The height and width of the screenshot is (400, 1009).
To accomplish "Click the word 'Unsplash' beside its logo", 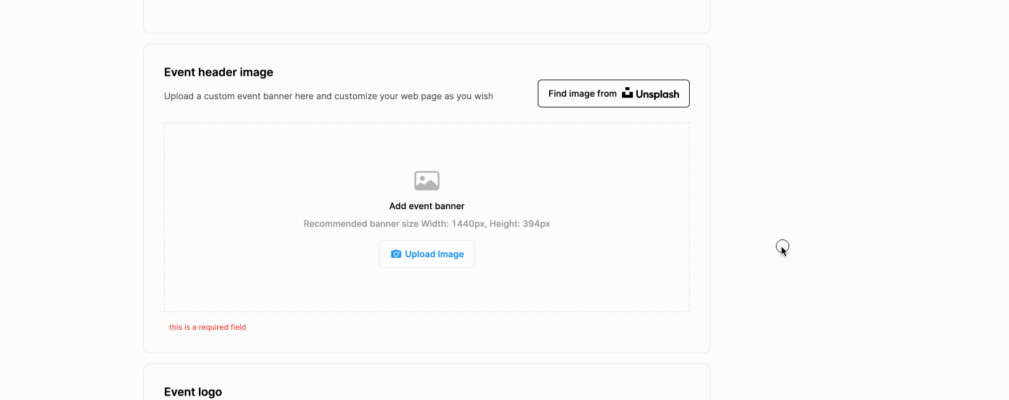I will coord(657,94).
